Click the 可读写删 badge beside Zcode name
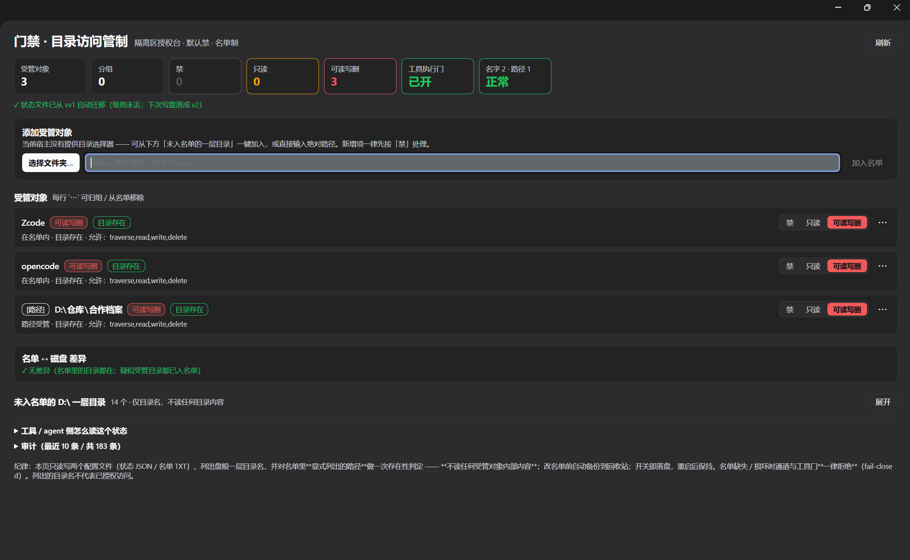910x560 pixels. coord(69,223)
